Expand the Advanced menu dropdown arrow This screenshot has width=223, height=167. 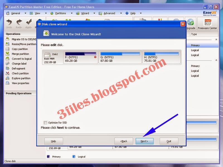121,13
